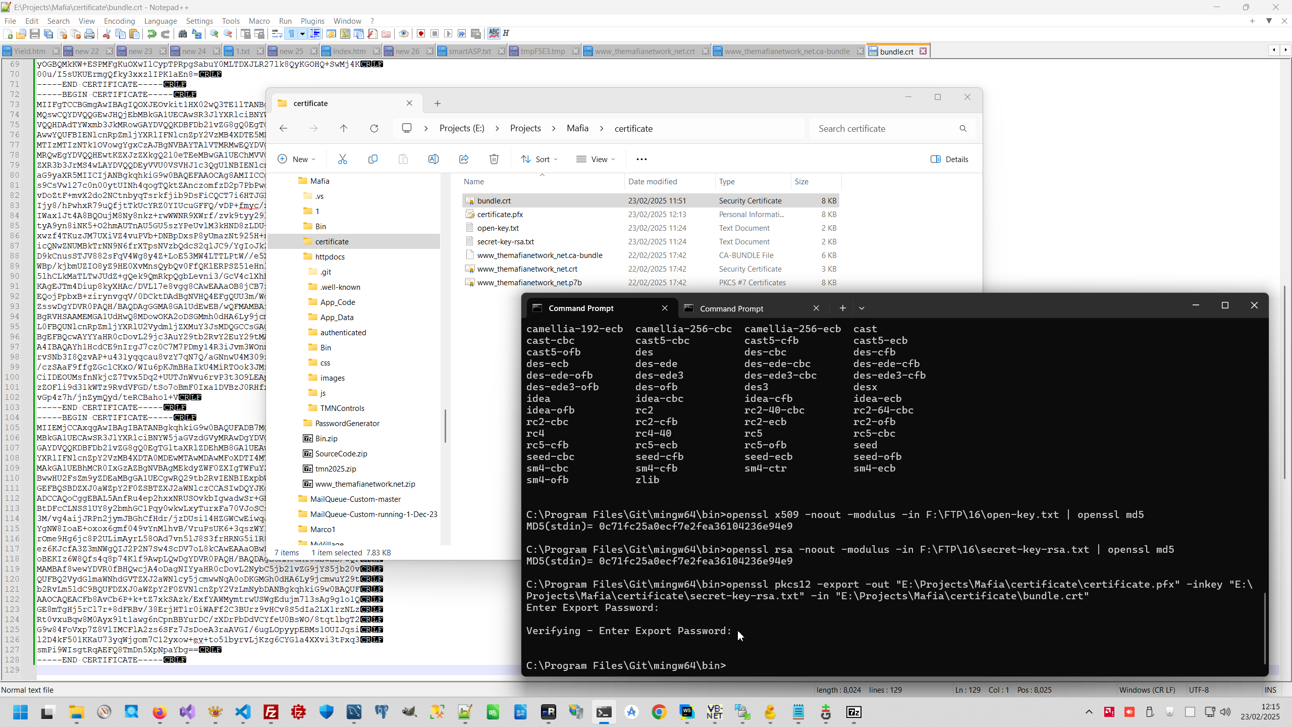Open the Command Prompt new tab dropdown arrow
The width and height of the screenshot is (1292, 727).
point(862,308)
